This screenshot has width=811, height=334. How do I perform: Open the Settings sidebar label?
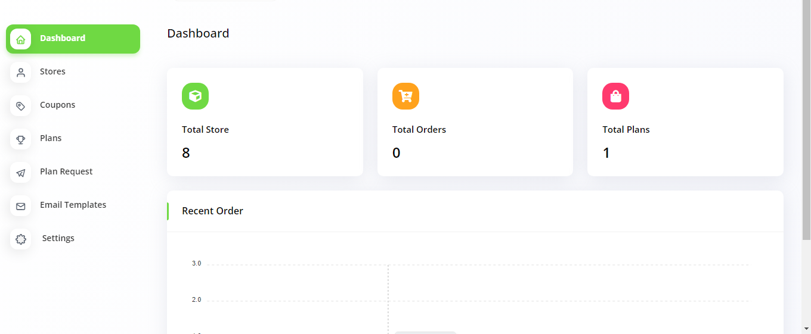[x=58, y=238]
